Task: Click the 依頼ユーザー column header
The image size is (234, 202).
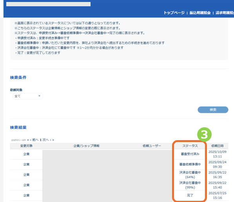Action: [x=152, y=146]
